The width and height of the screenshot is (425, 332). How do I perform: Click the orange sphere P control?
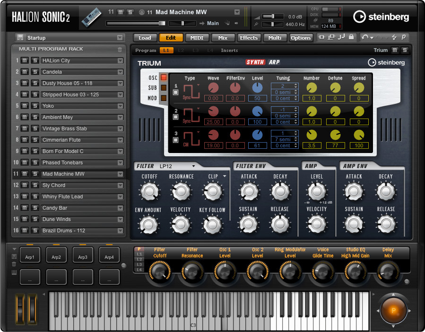393,310
